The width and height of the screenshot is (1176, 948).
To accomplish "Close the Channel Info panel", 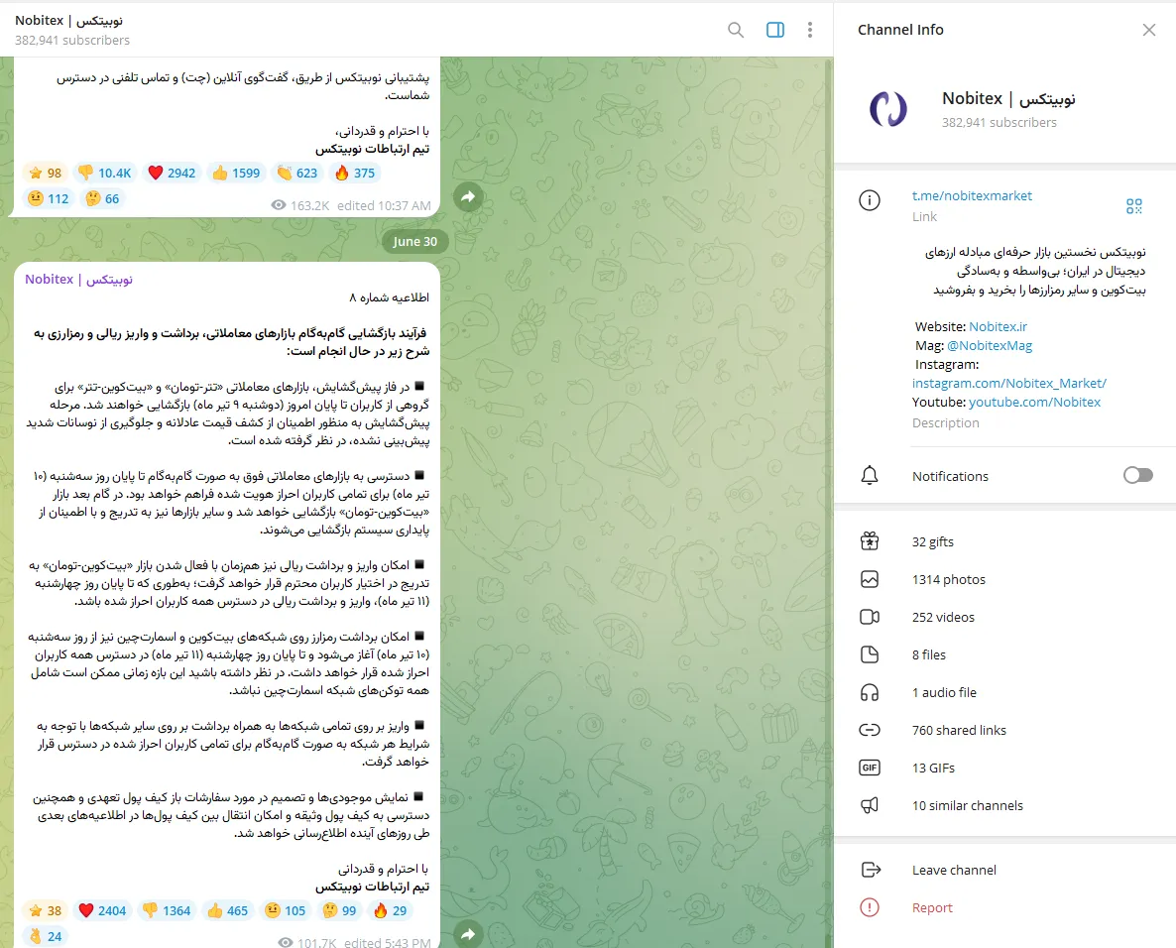I will coord(1149,30).
